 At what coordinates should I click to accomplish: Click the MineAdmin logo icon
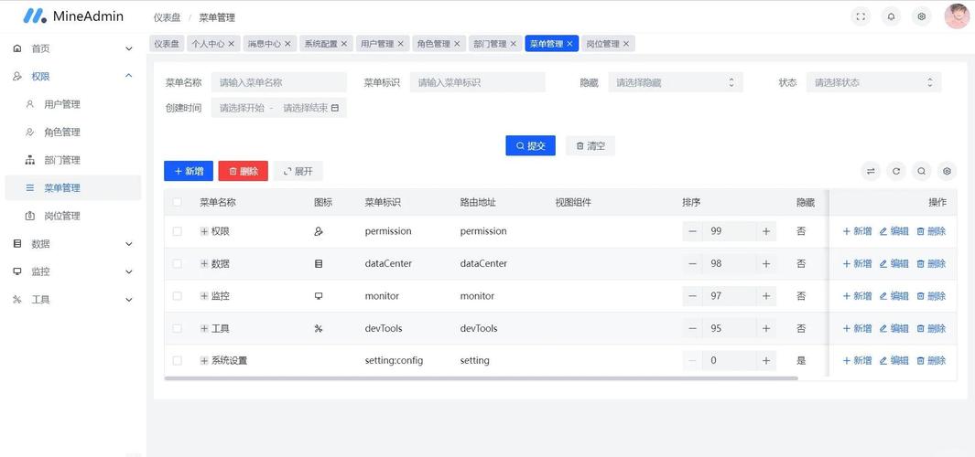[x=34, y=16]
